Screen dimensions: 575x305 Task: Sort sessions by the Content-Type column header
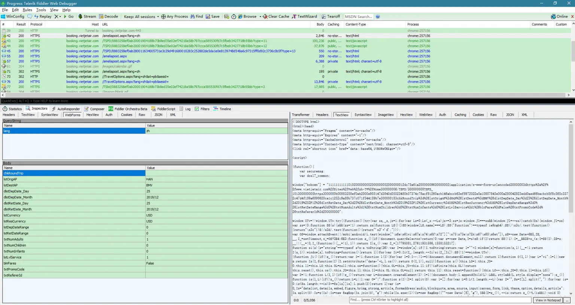[375, 24]
